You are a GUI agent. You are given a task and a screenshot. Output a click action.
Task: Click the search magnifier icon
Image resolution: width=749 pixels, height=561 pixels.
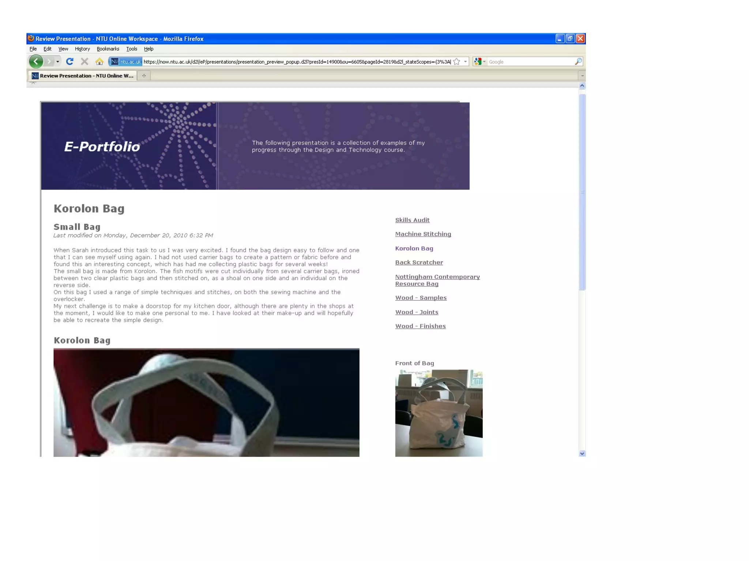(x=578, y=62)
